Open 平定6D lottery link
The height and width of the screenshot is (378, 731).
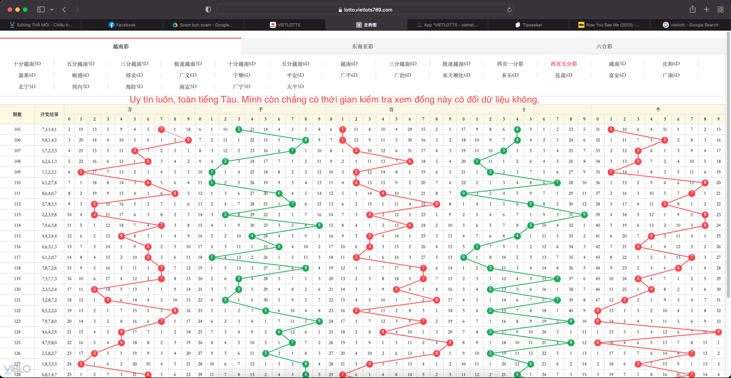[x=295, y=75]
